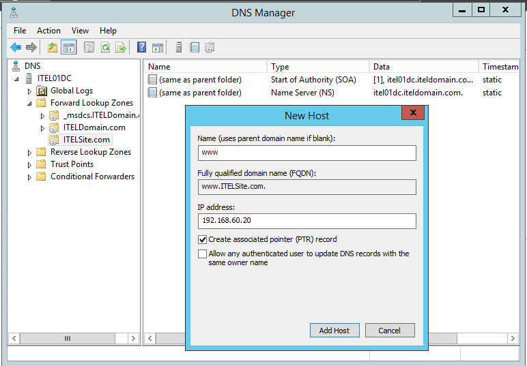527x366 pixels.
Task: Expand the Conditional Forwarders node
Action: pos(29,177)
